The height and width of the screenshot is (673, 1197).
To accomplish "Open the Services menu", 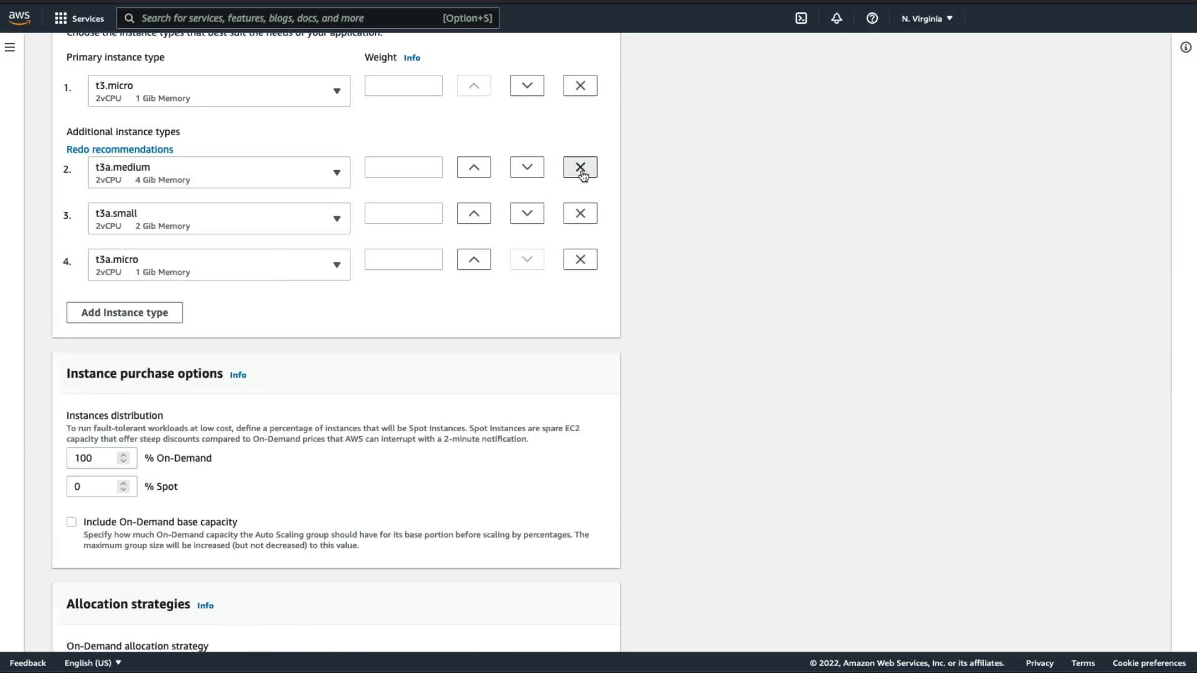I will point(79,18).
